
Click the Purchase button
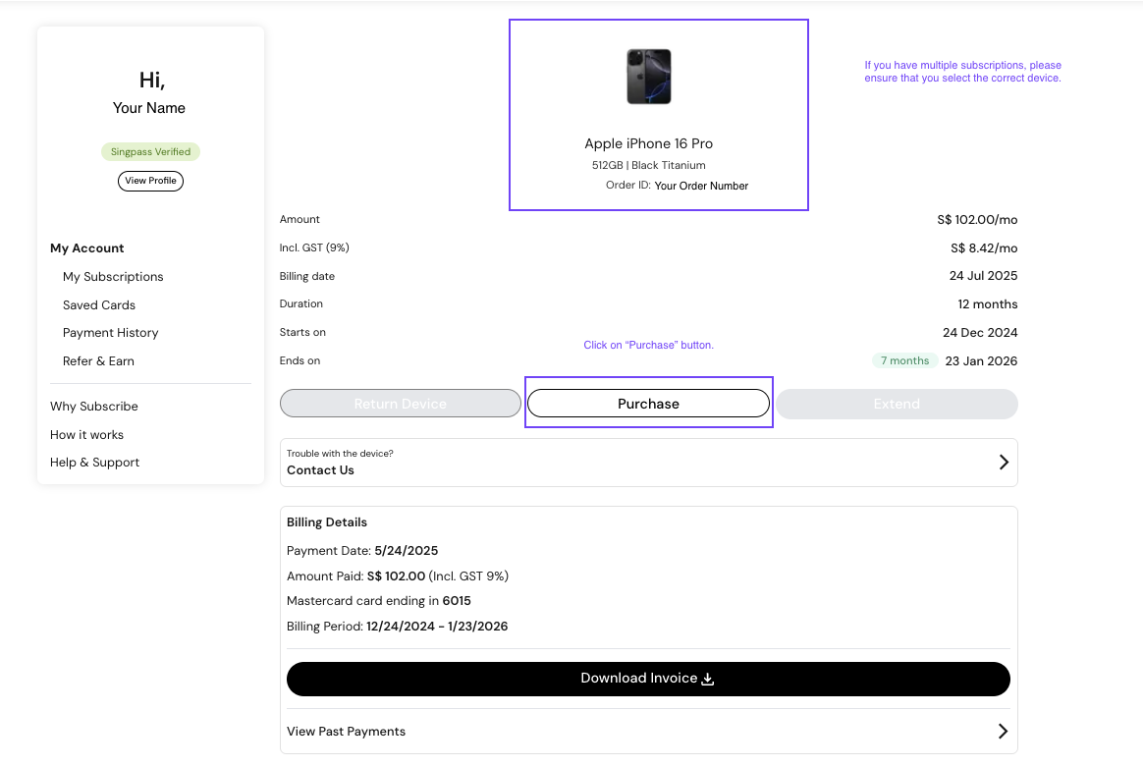tap(648, 404)
